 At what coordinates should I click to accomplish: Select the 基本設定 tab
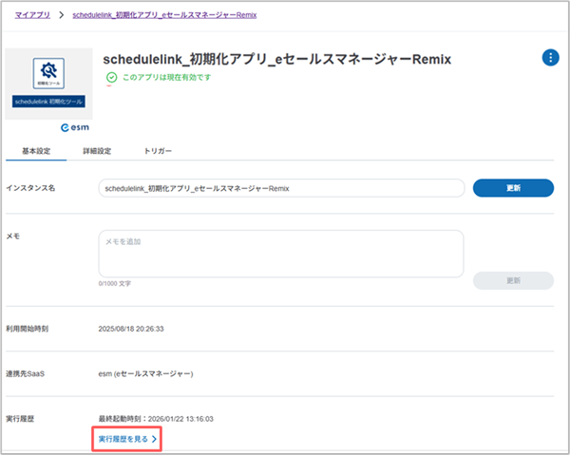click(x=37, y=151)
